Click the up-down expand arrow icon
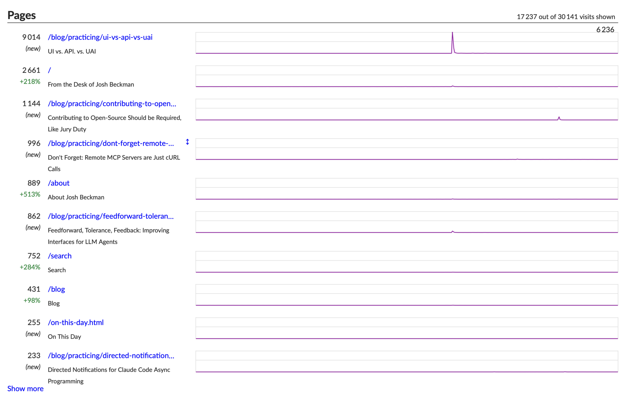 [187, 142]
